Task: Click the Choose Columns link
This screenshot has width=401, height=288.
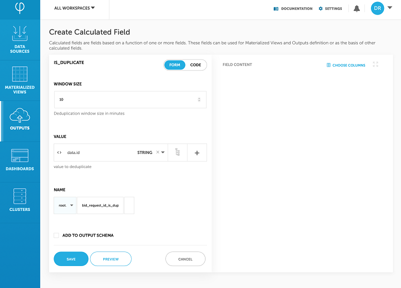Action: [x=345, y=64]
